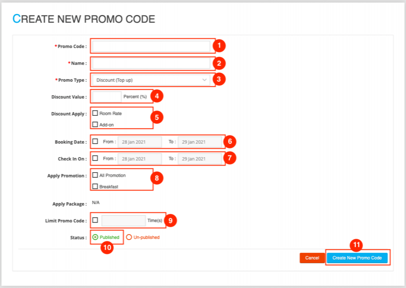Click the Booking Date From field

pyautogui.click(x=139, y=142)
